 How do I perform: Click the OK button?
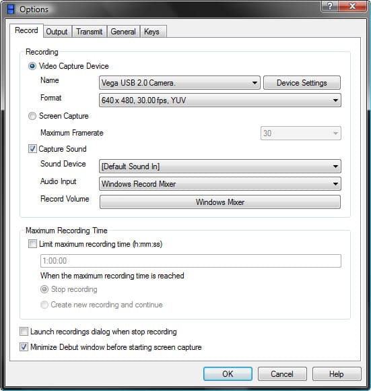coord(228,373)
